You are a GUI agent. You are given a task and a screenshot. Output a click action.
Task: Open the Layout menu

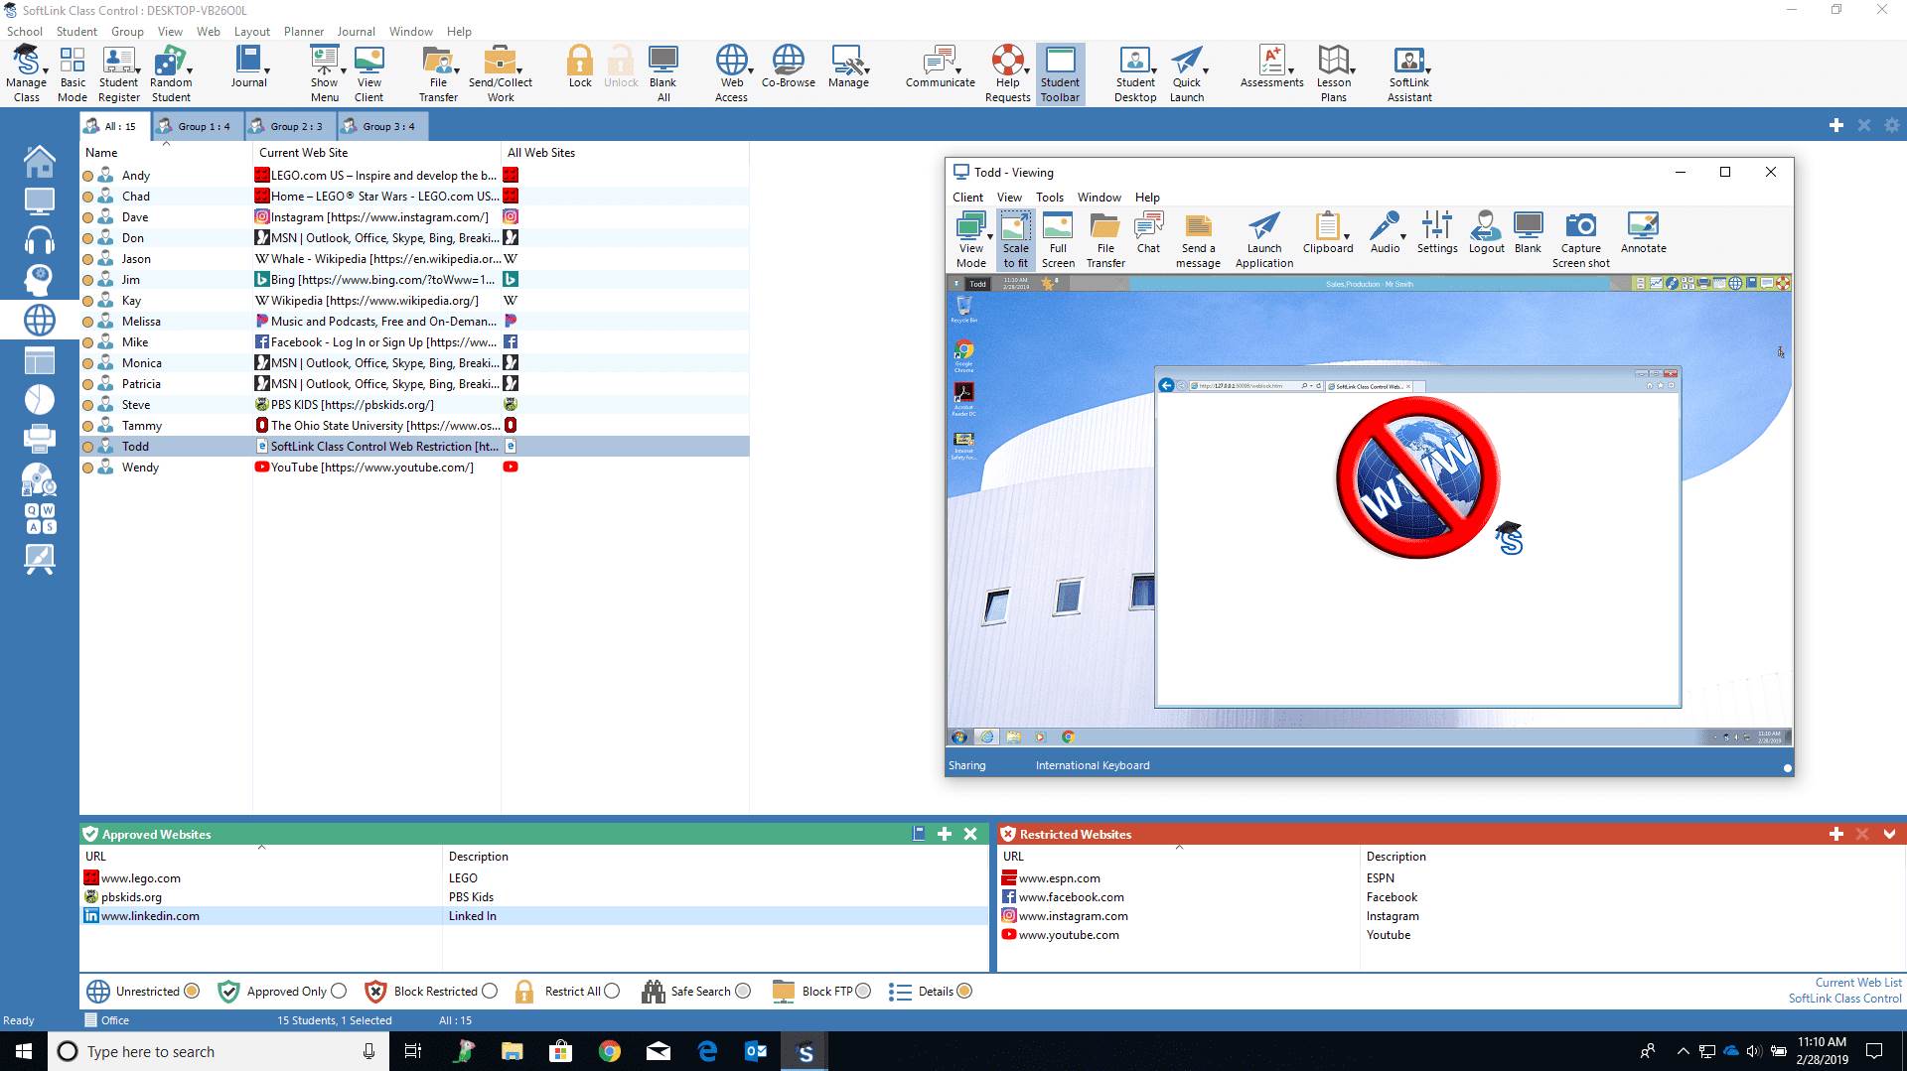(251, 32)
